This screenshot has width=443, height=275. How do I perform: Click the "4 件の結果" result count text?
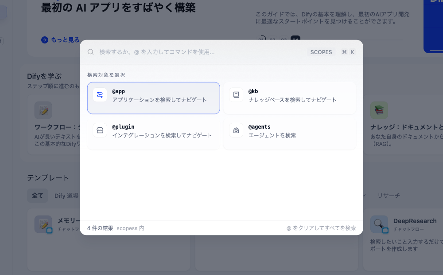click(100, 228)
